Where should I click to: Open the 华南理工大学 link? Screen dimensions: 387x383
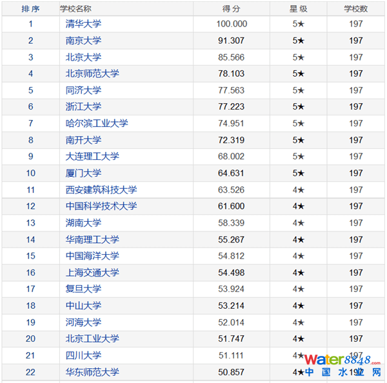tap(92, 239)
